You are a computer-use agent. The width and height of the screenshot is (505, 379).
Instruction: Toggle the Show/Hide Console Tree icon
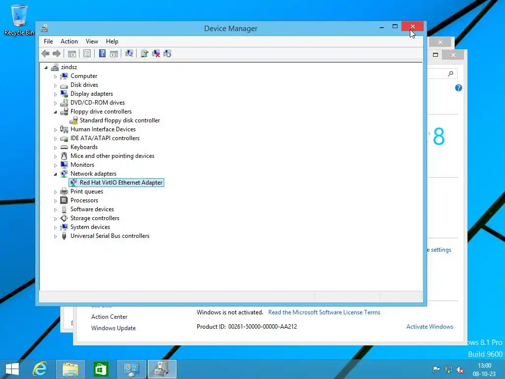72,53
